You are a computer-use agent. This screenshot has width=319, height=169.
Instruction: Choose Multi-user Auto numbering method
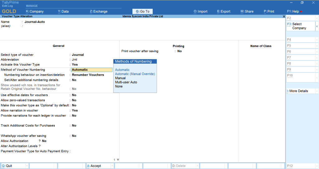click(x=126, y=82)
